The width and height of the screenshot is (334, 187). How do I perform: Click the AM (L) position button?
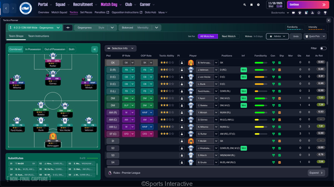point(113,127)
